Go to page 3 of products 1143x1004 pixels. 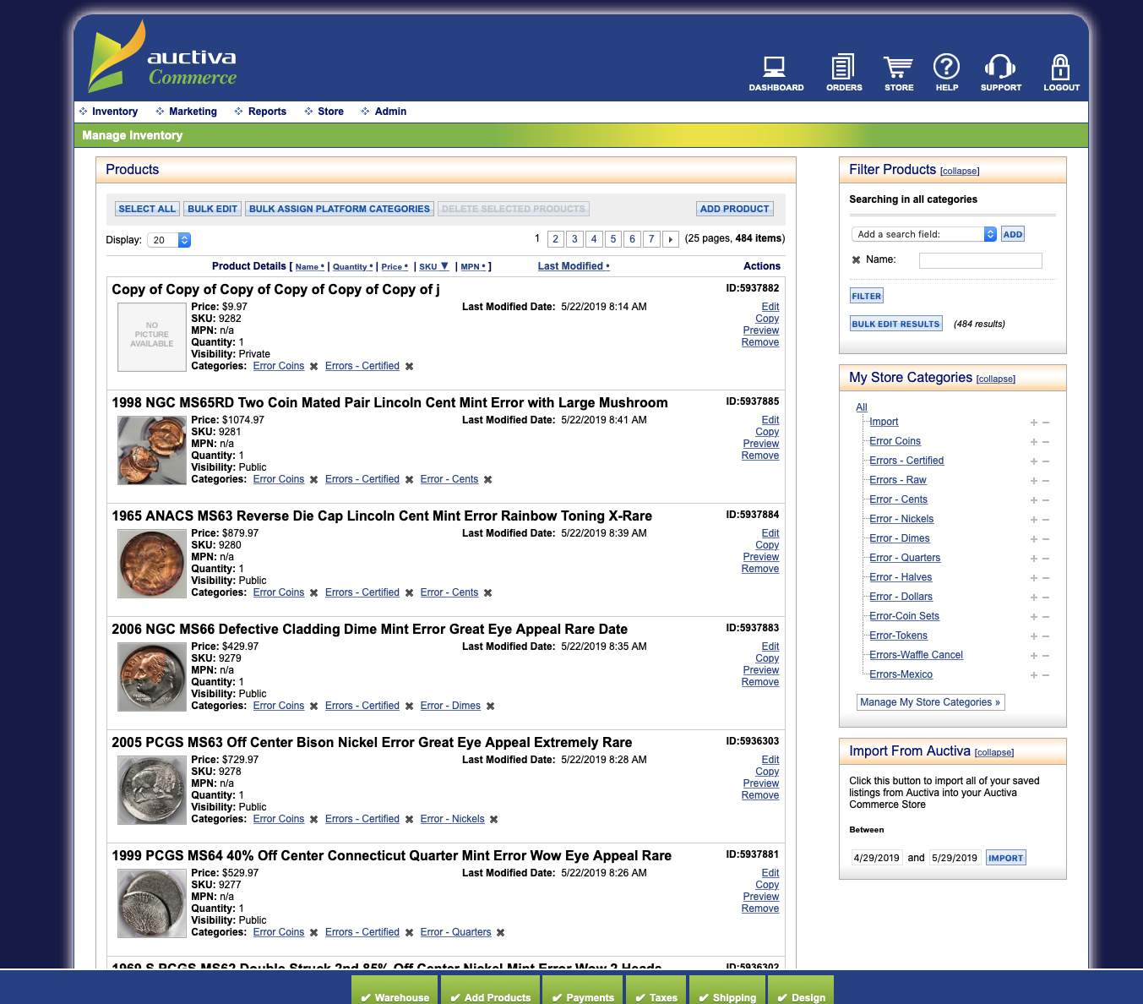tap(574, 239)
